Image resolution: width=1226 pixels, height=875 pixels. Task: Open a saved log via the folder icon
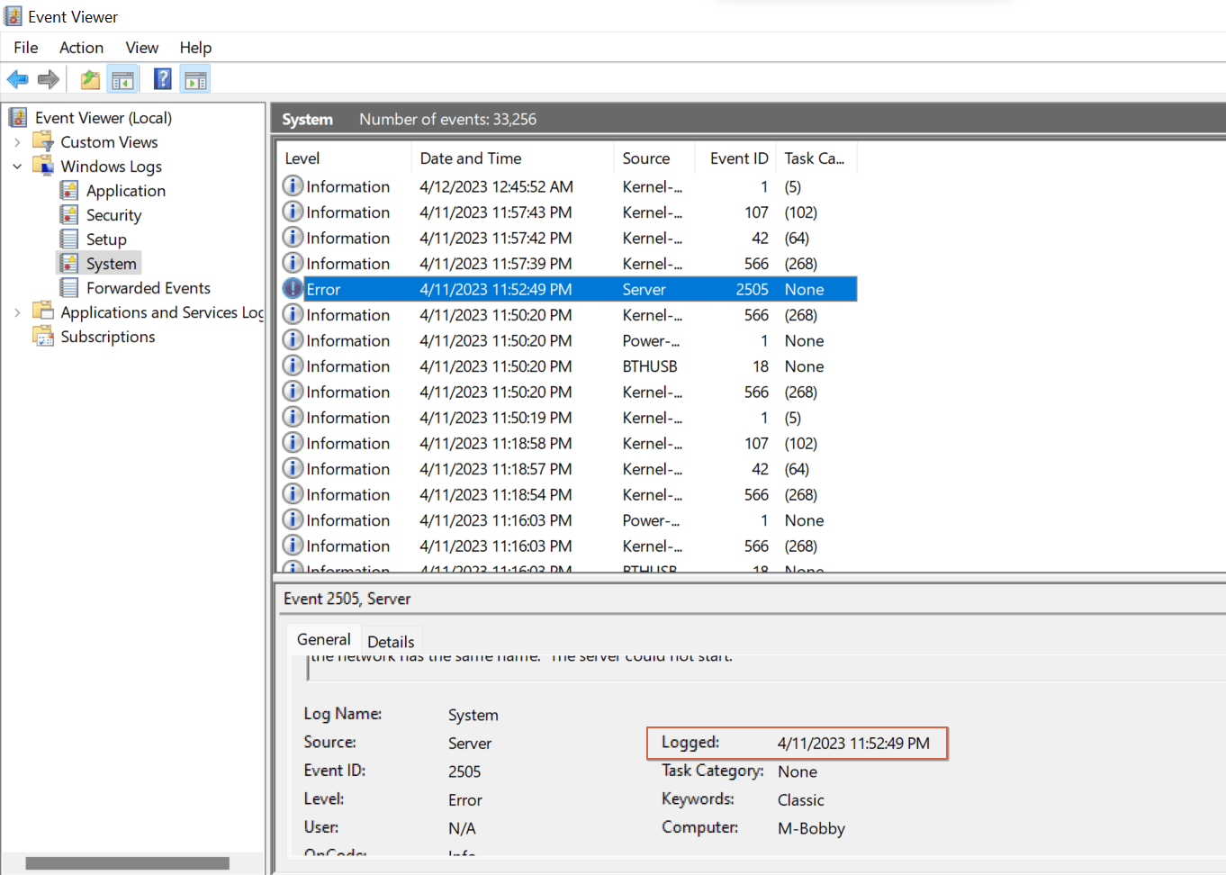(x=89, y=79)
